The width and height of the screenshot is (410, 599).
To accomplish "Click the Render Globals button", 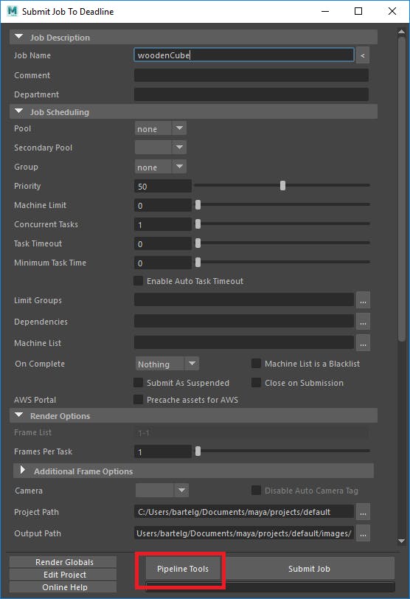I will (x=63, y=562).
